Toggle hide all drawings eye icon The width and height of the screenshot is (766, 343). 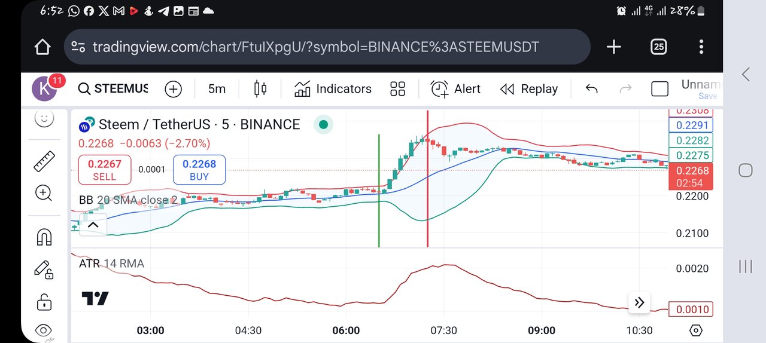(44, 330)
